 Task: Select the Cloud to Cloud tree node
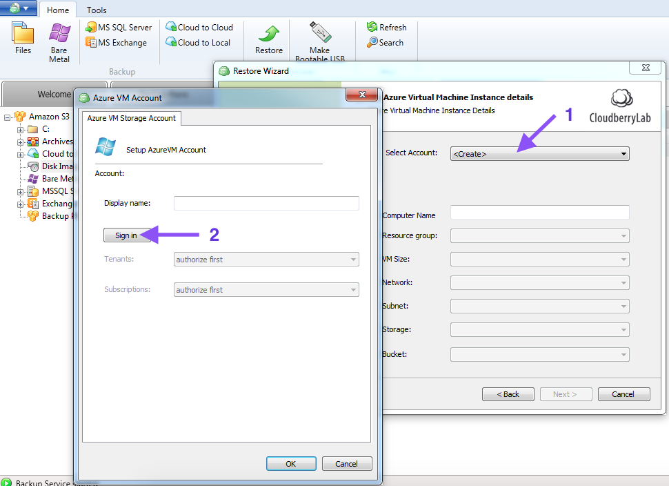[x=50, y=154]
